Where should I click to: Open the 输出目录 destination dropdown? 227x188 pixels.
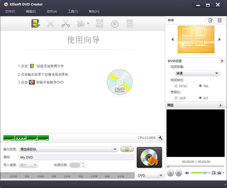(x=115, y=149)
